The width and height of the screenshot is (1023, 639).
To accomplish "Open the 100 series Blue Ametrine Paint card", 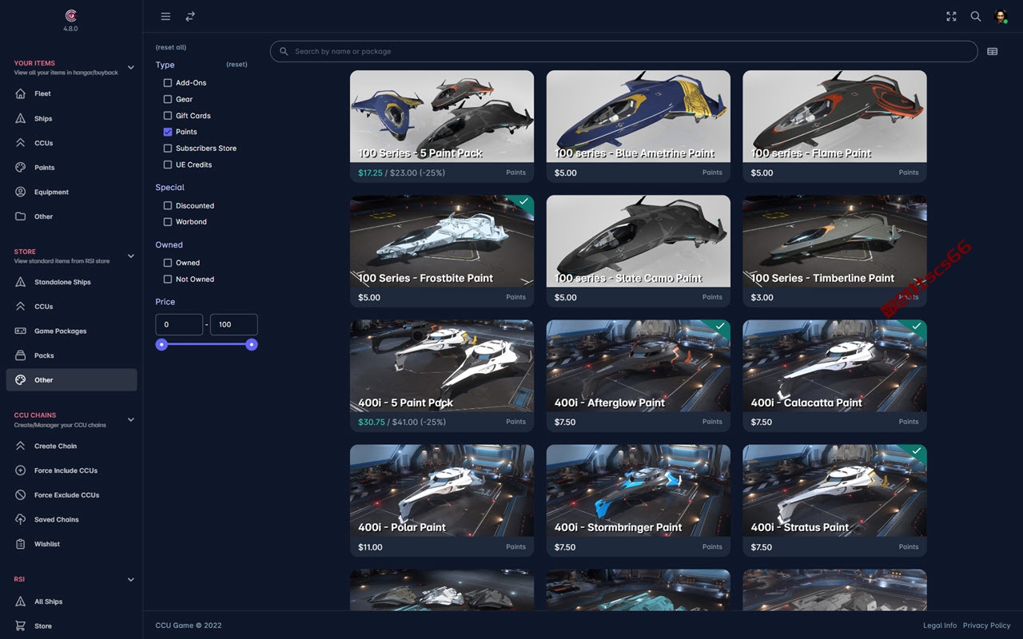I will click(x=639, y=126).
